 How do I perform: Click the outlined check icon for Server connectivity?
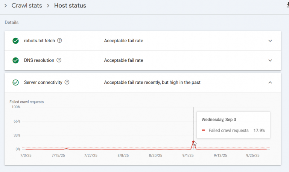(x=15, y=82)
